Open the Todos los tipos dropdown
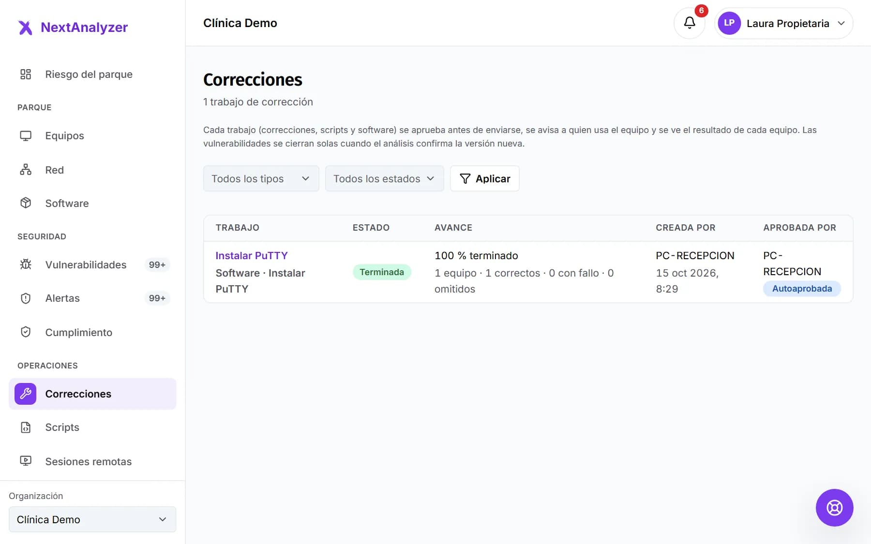 tap(261, 179)
